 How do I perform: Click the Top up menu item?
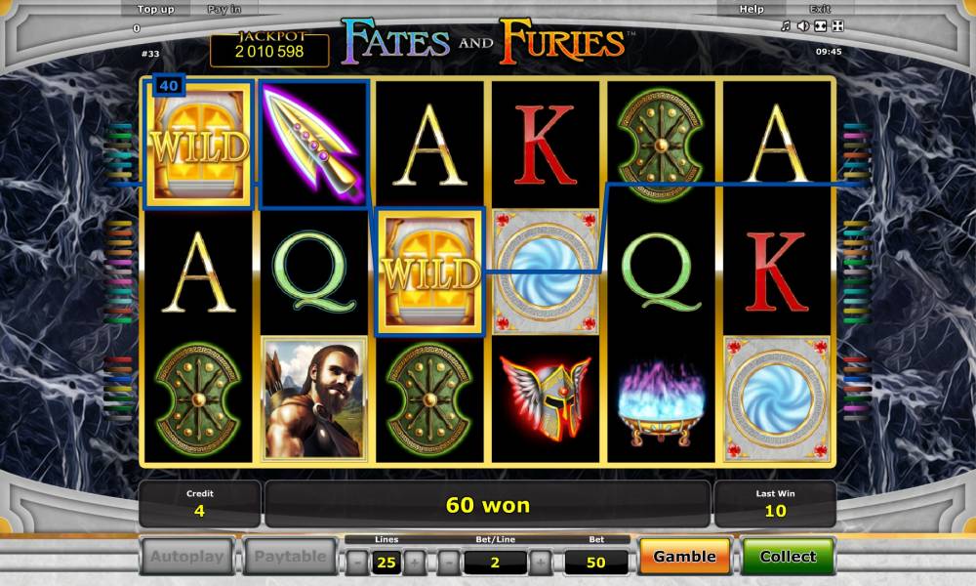(x=155, y=9)
